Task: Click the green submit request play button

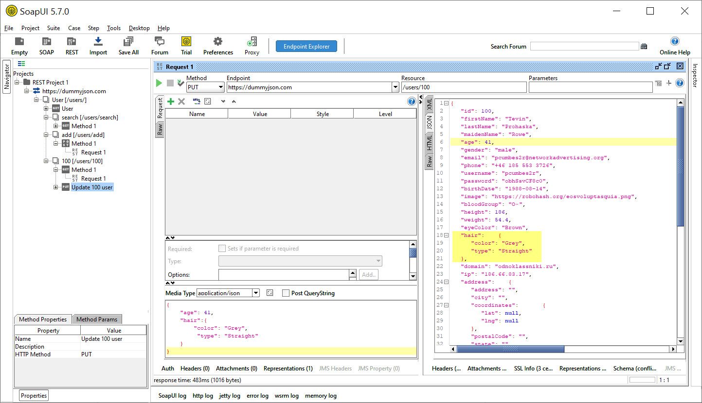Action: [159, 83]
